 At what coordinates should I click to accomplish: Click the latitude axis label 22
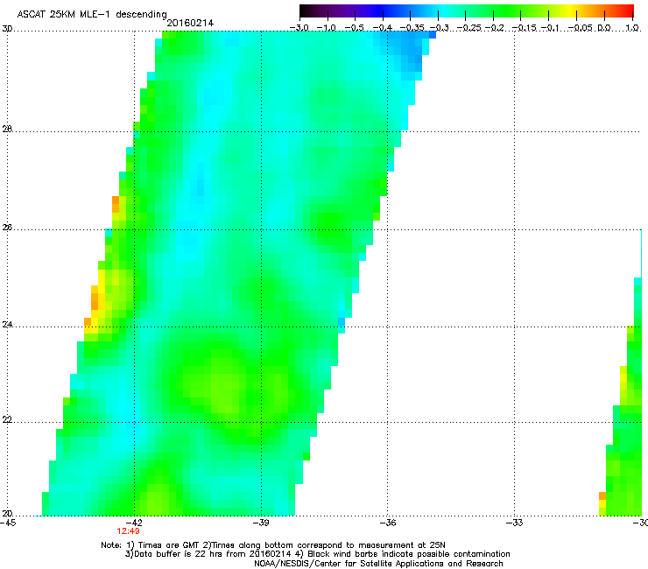(x=7, y=420)
